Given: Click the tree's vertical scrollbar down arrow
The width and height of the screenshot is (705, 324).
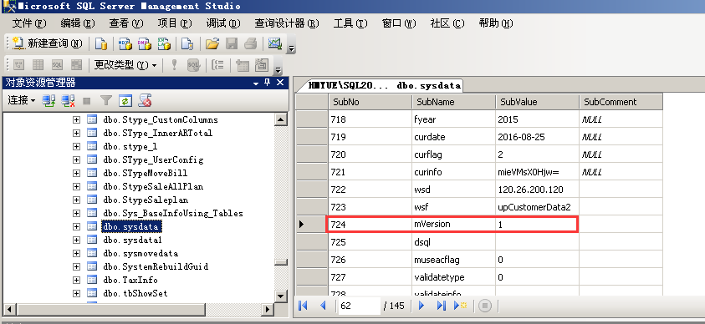Looking at the screenshot, I should coord(281,296).
